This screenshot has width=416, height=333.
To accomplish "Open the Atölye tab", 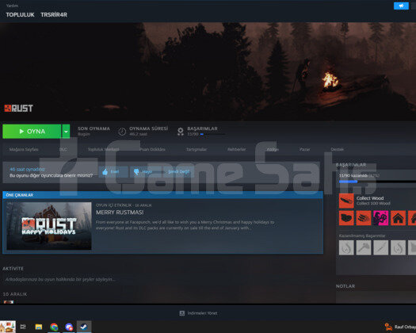I will tap(273, 150).
